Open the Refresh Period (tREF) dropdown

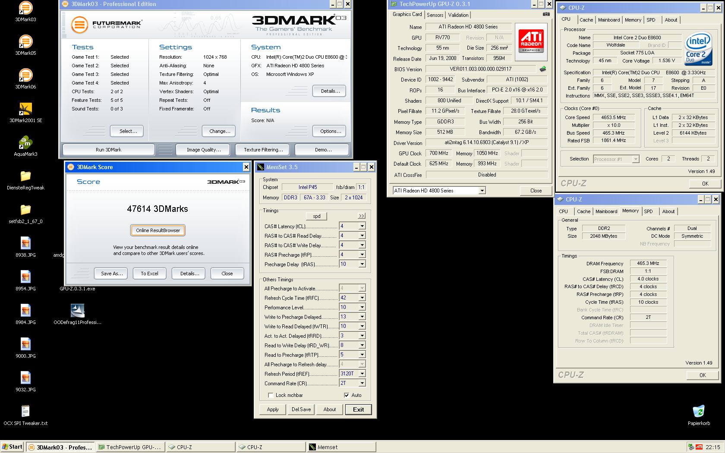click(362, 374)
